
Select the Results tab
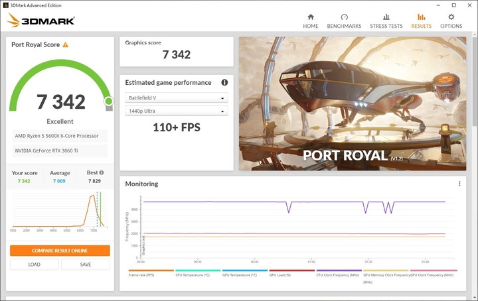[421, 21]
